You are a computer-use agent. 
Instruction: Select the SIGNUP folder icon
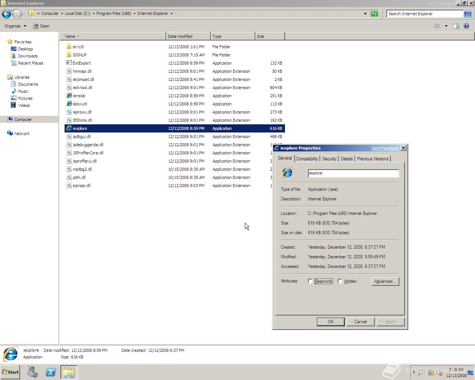[69, 55]
